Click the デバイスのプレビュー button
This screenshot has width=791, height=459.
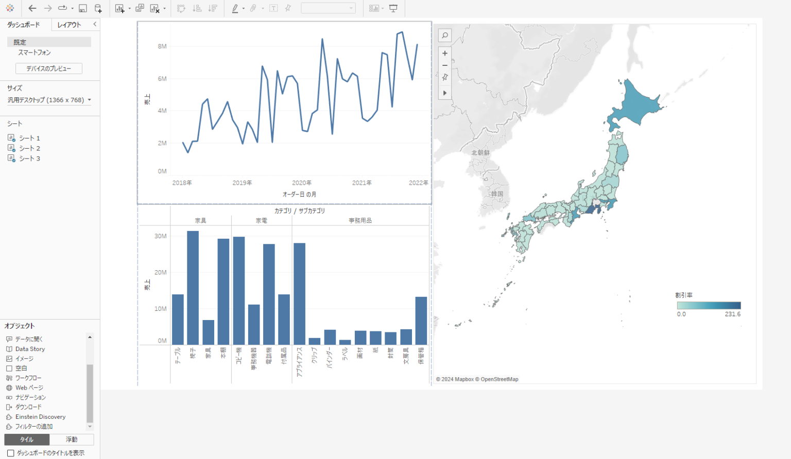point(48,68)
